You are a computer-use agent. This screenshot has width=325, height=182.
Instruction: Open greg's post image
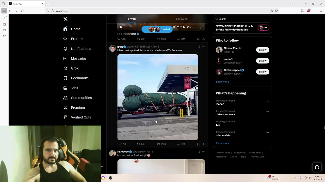pos(158,97)
